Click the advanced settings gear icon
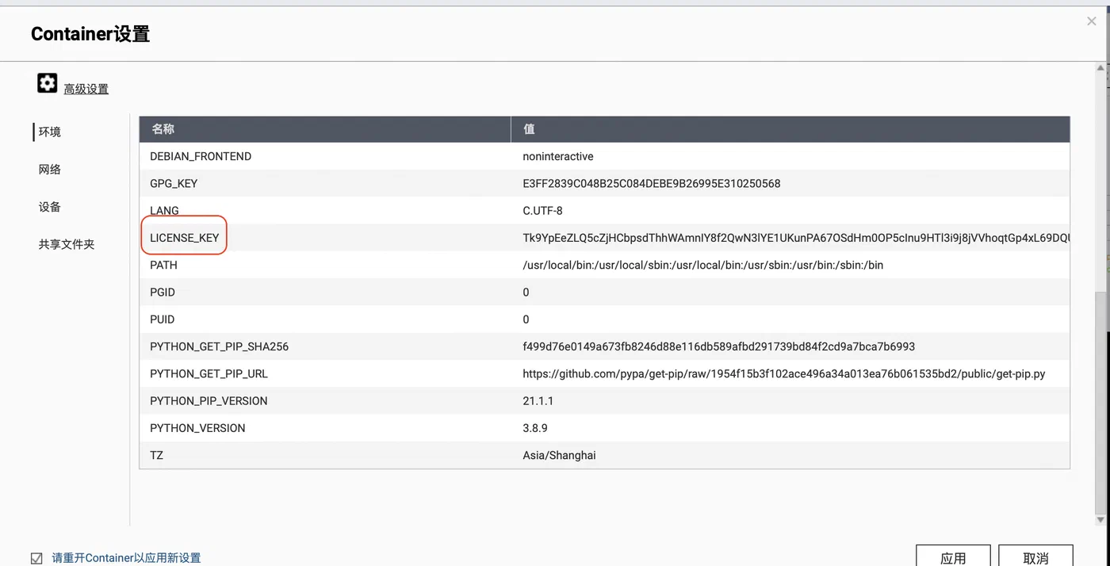The image size is (1110, 566). [x=47, y=82]
